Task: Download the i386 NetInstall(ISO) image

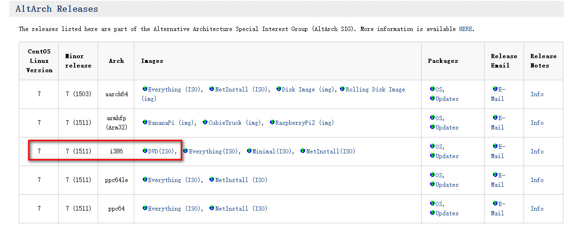Action: click(x=331, y=152)
